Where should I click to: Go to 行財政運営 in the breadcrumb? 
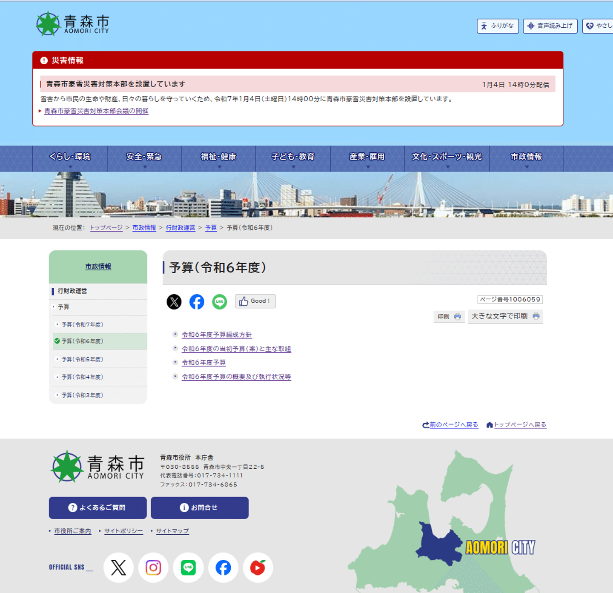(x=180, y=228)
